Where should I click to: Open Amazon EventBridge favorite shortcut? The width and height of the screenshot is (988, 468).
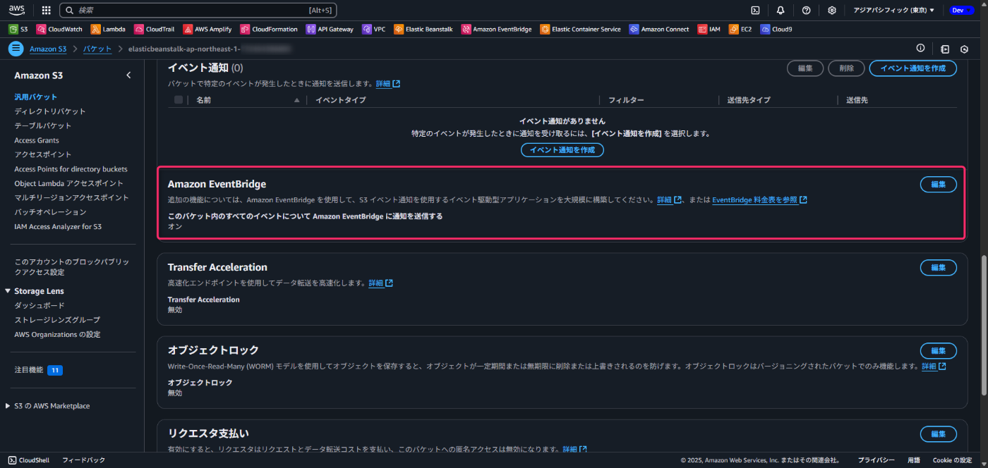coord(497,30)
